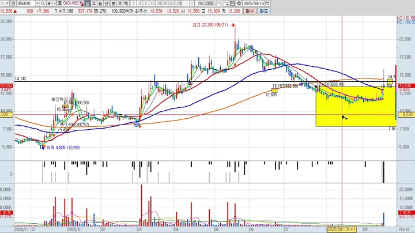Click the 매도 sell button
Viewport: 415px width, 233px height.
[263, 11]
